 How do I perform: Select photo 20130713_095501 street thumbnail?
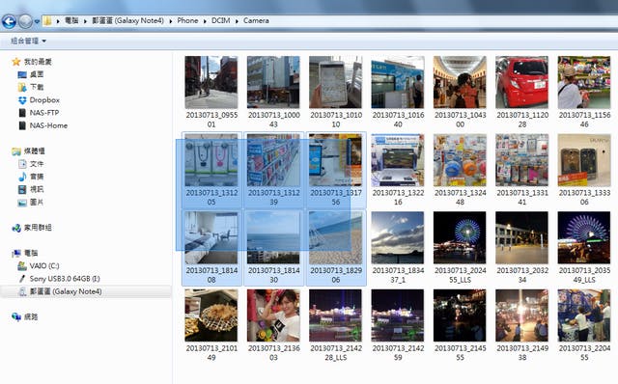pyautogui.click(x=211, y=82)
